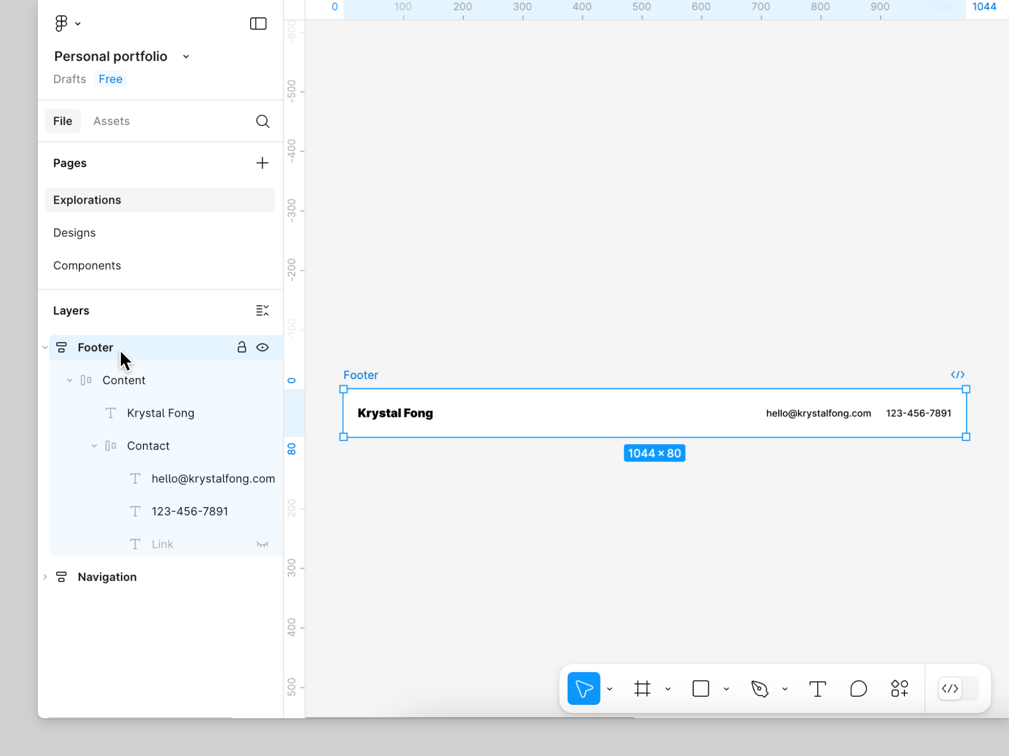
Task: Select the Comment tool
Action: [858, 688]
